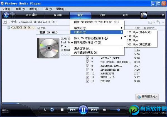Open the 文件 menu
167x117 pixels.
point(7,9)
